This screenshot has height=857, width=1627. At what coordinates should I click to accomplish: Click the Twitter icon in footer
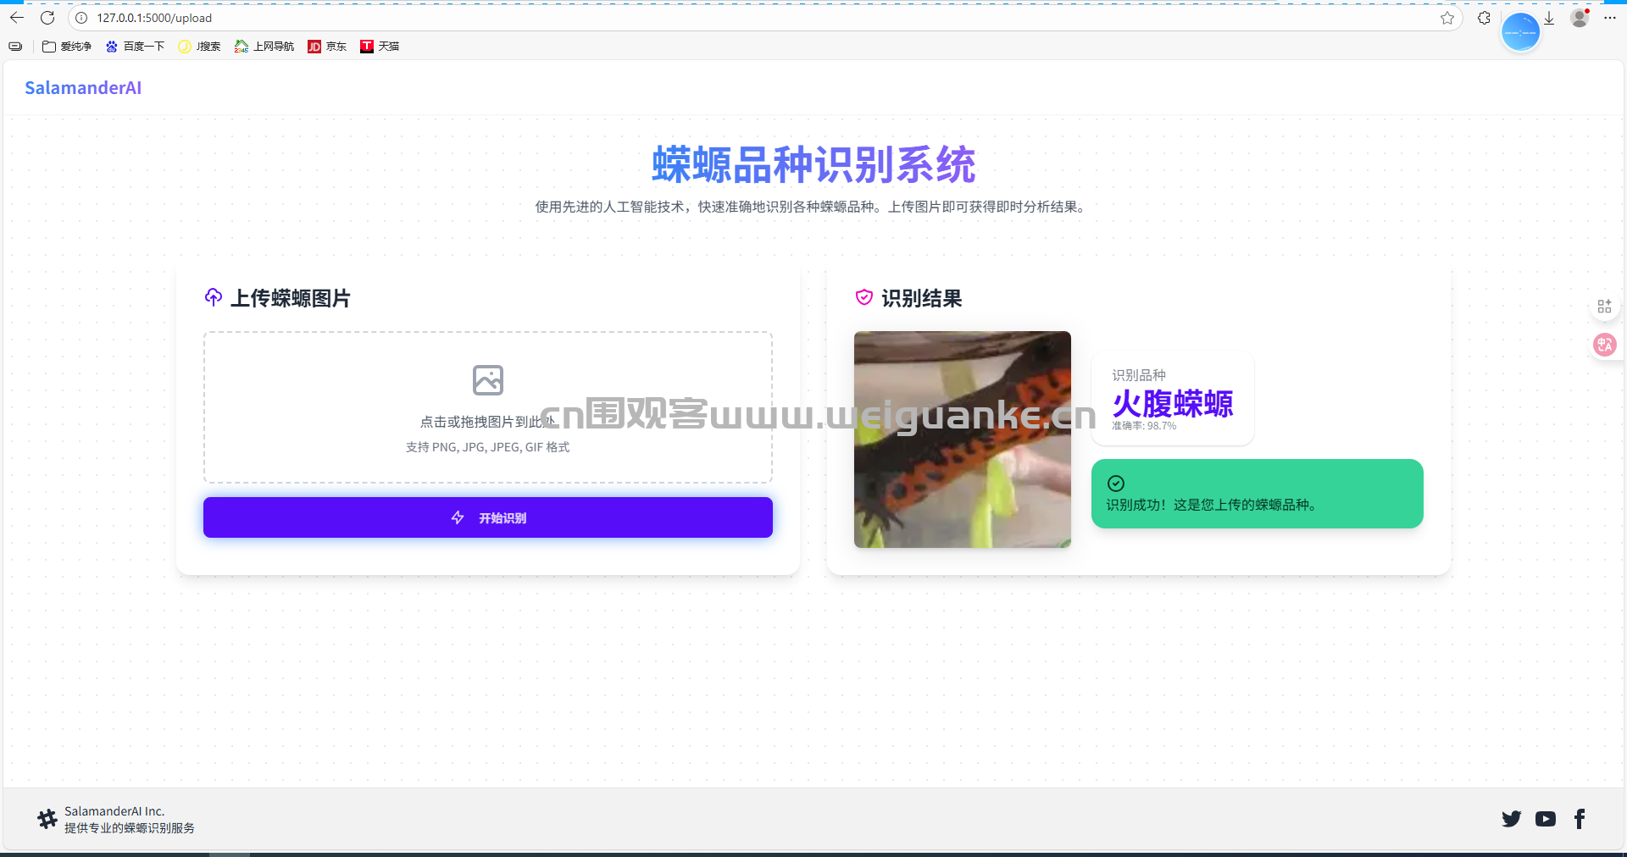(1511, 819)
